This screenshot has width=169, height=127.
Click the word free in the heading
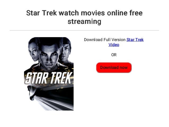pyautogui.click(x=136, y=13)
